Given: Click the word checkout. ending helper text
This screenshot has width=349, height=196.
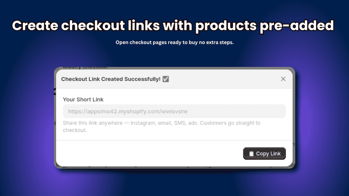Looking at the screenshot, I should [x=75, y=130].
